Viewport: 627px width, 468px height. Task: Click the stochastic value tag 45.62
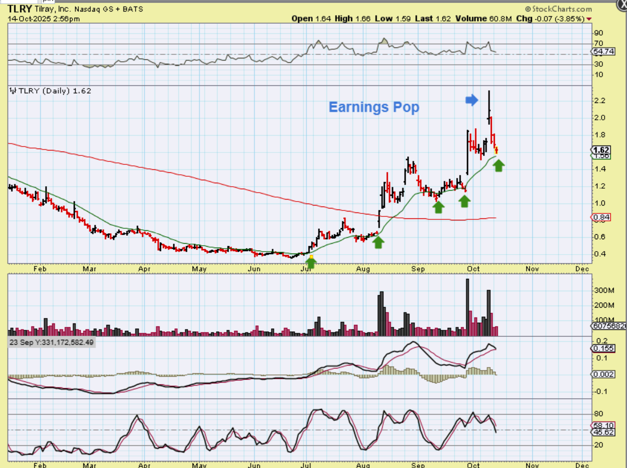click(604, 432)
